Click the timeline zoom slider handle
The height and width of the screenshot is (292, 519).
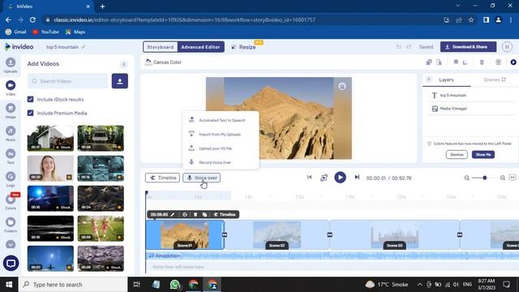485,178
